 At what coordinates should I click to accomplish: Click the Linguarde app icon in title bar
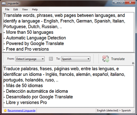pos(4,3)
